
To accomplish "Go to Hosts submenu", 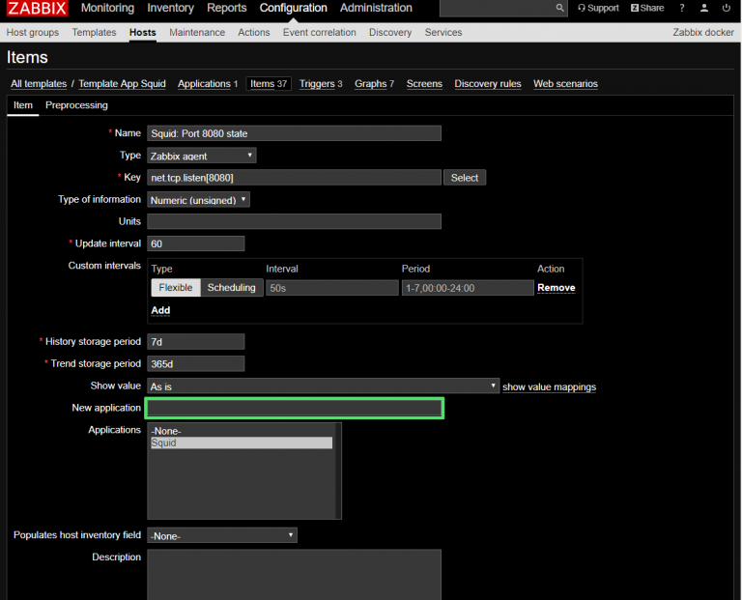I will click(x=142, y=32).
